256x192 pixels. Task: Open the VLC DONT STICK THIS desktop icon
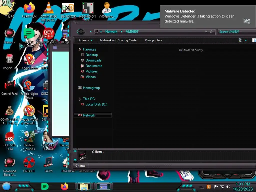tap(49, 11)
